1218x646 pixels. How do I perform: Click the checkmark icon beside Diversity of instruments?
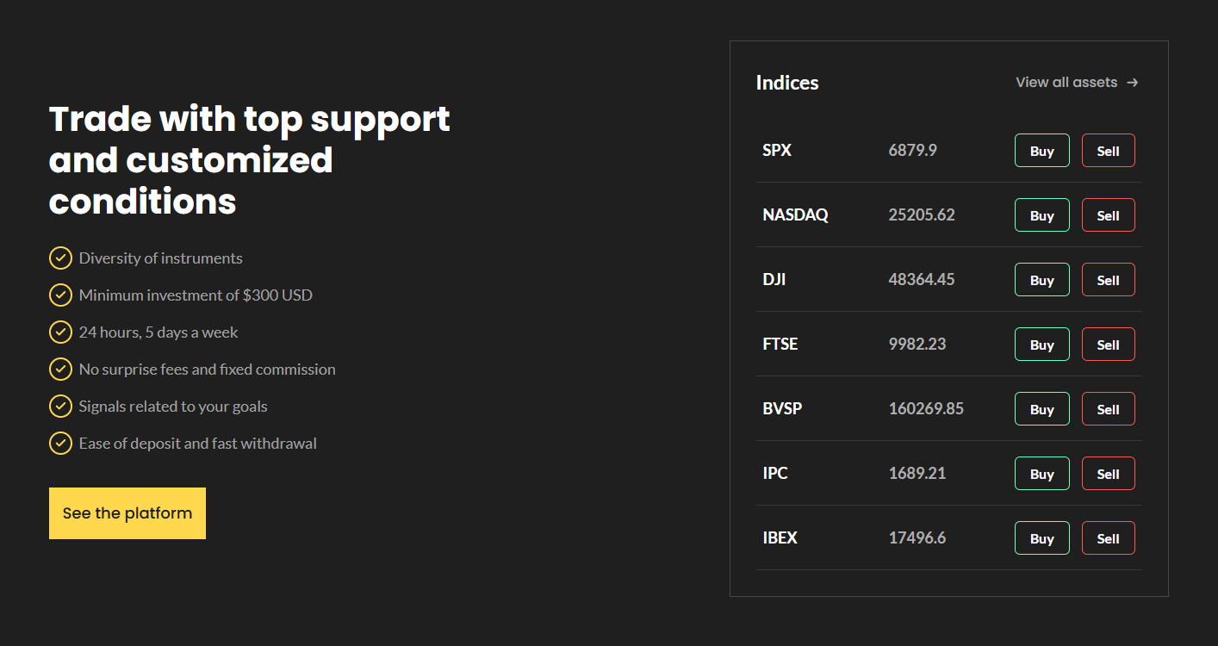click(x=60, y=258)
